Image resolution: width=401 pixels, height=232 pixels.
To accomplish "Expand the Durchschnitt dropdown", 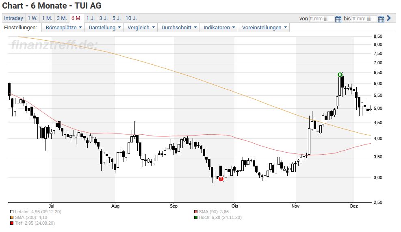I will click(179, 27).
